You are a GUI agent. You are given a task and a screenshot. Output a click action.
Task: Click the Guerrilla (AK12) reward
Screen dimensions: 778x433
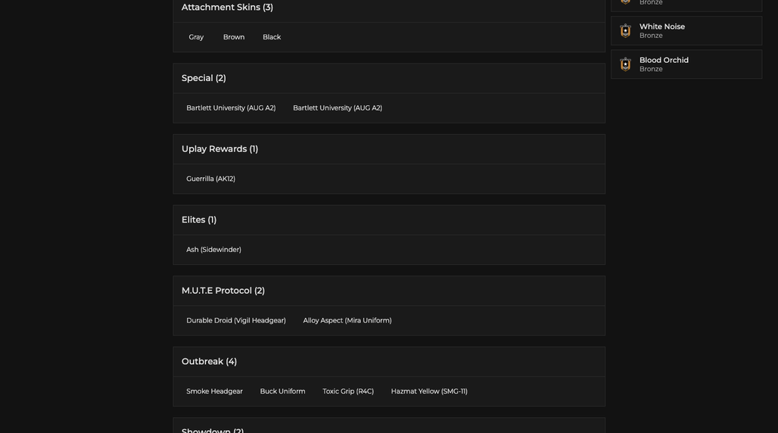click(x=210, y=179)
